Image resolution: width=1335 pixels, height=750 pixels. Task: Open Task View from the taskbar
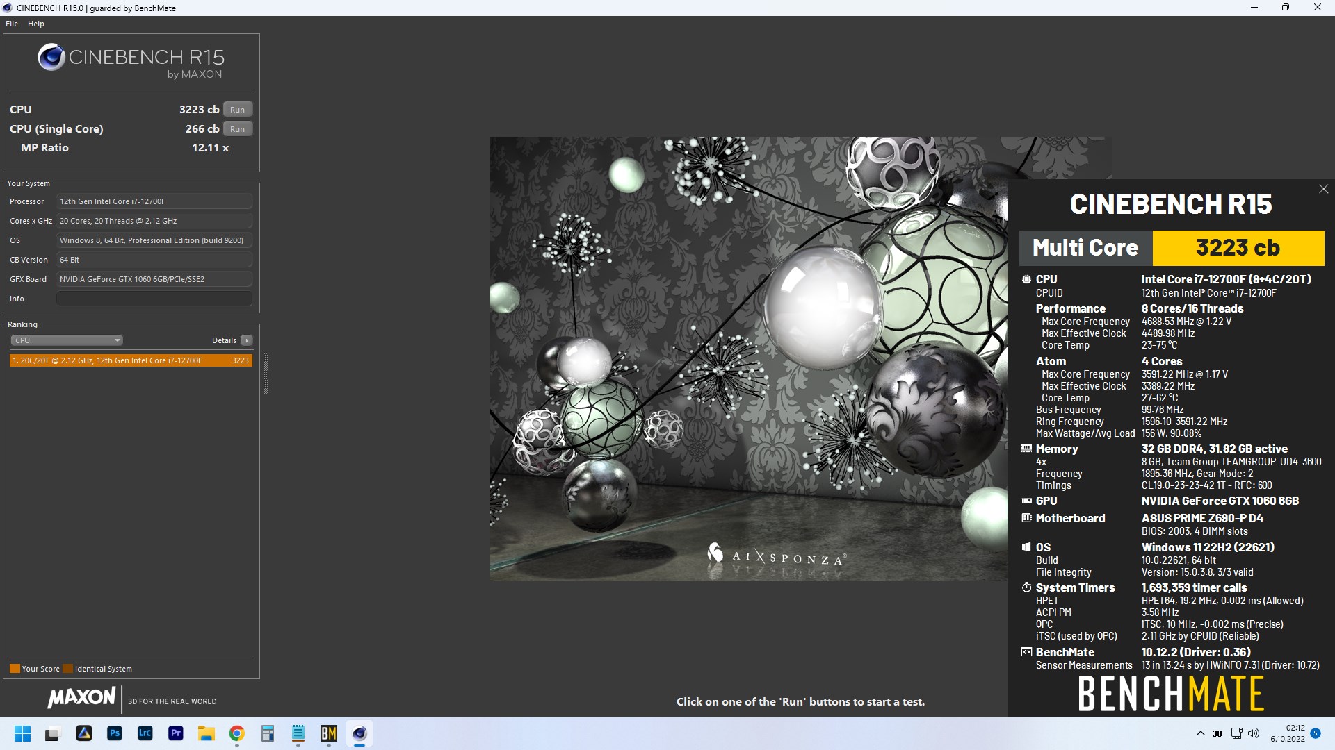point(53,733)
